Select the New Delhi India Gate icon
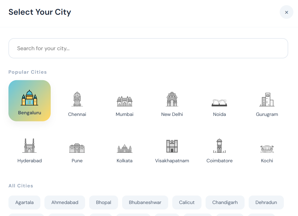This screenshot has height=216, width=298. click(x=172, y=99)
